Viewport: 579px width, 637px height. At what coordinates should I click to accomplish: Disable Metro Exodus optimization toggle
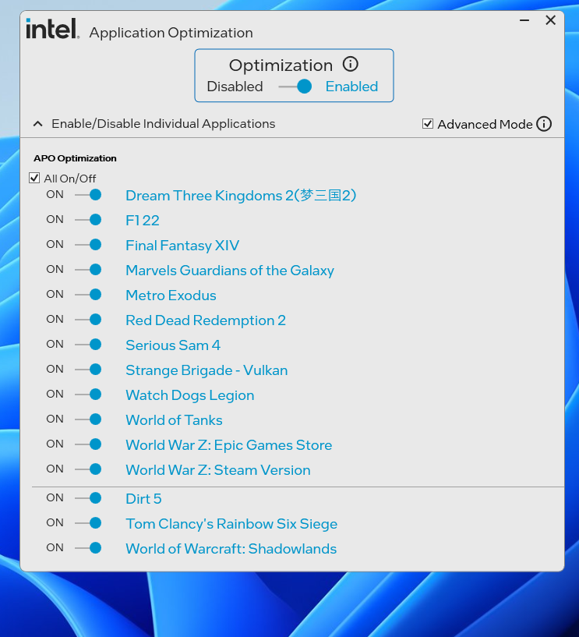pos(88,295)
